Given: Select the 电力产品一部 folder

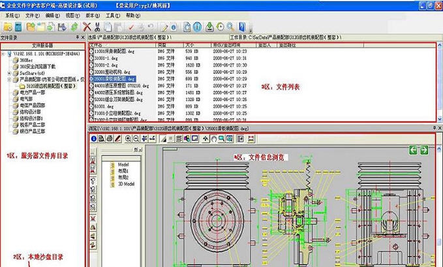Looking at the screenshot, I should pos(32,93).
